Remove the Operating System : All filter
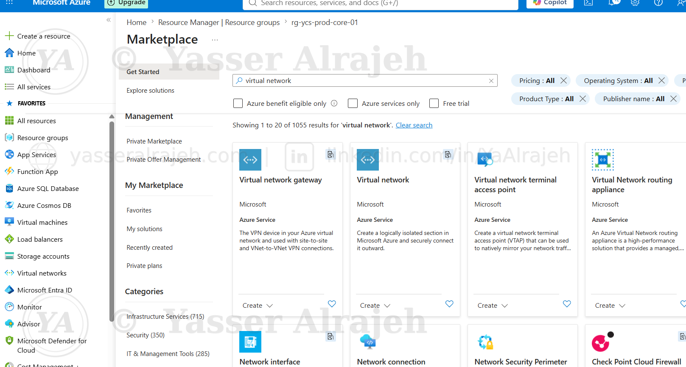This screenshot has width=686, height=367. point(661,80)
